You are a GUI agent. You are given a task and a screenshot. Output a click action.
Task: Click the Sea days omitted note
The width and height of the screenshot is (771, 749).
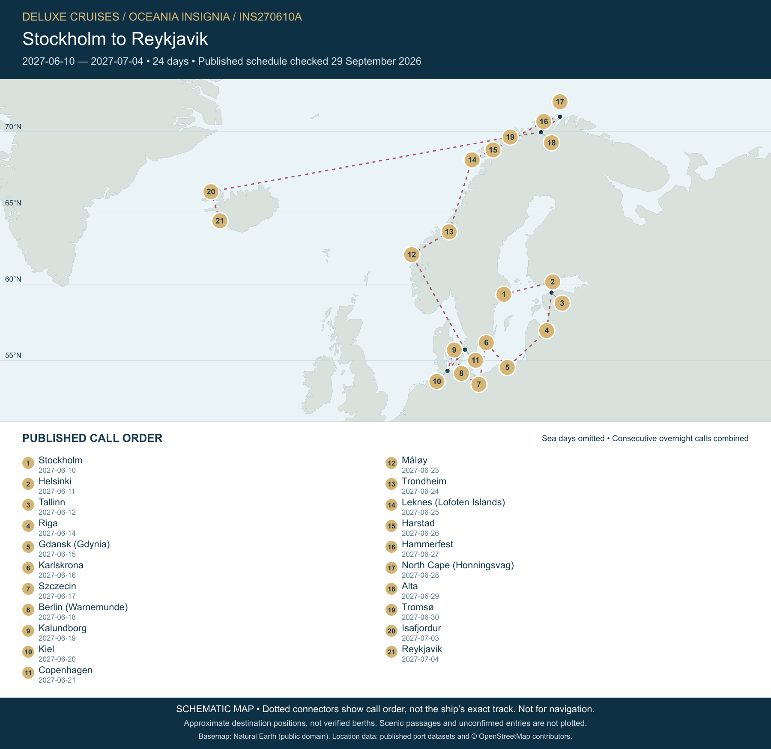tap(645, 439)
